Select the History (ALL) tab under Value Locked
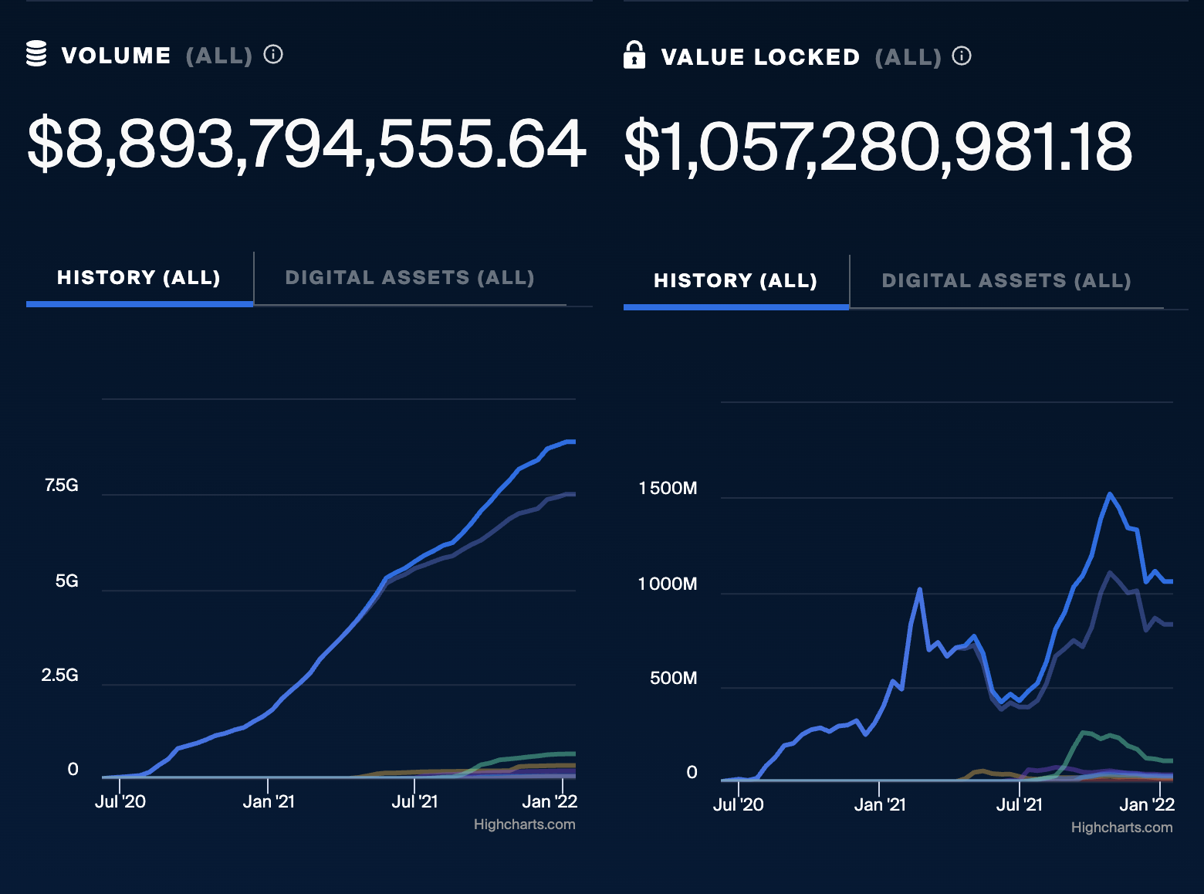This screenshot has height=894, width=1204. pyautogui.click(x=736, y=281)
